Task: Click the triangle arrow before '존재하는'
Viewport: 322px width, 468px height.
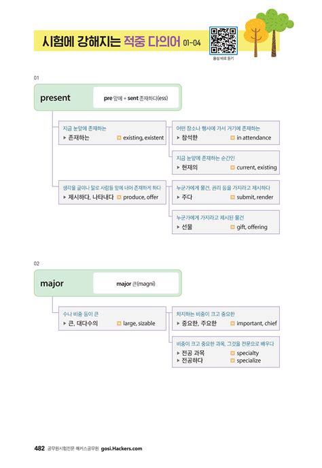Action: point(65,138)
